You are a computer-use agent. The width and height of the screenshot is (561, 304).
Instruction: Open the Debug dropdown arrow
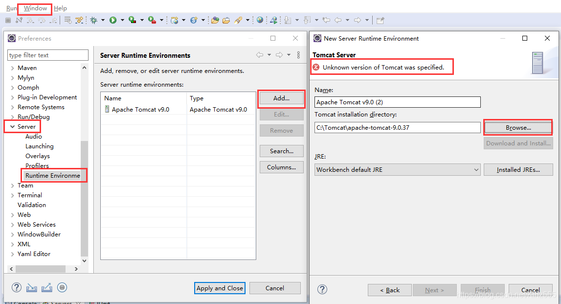click(x=103, y=21)
